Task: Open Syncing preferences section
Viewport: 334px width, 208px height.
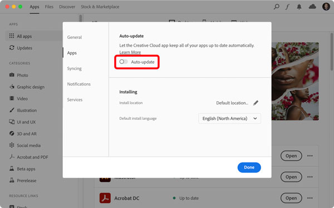Action: pos(74,69)
